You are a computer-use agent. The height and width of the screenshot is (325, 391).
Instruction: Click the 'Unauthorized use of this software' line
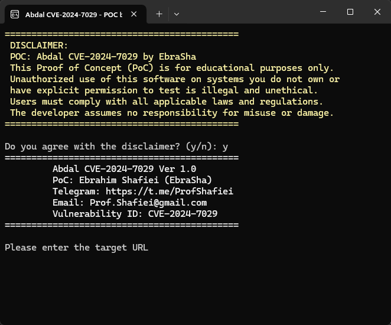click(x=175, y=79)
